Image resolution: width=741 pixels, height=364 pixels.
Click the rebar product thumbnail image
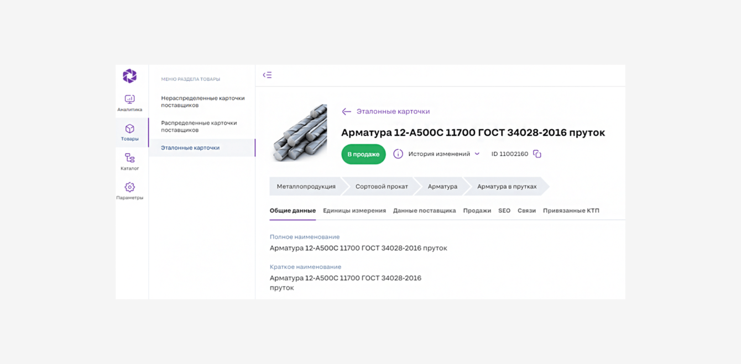coord(299,133)
